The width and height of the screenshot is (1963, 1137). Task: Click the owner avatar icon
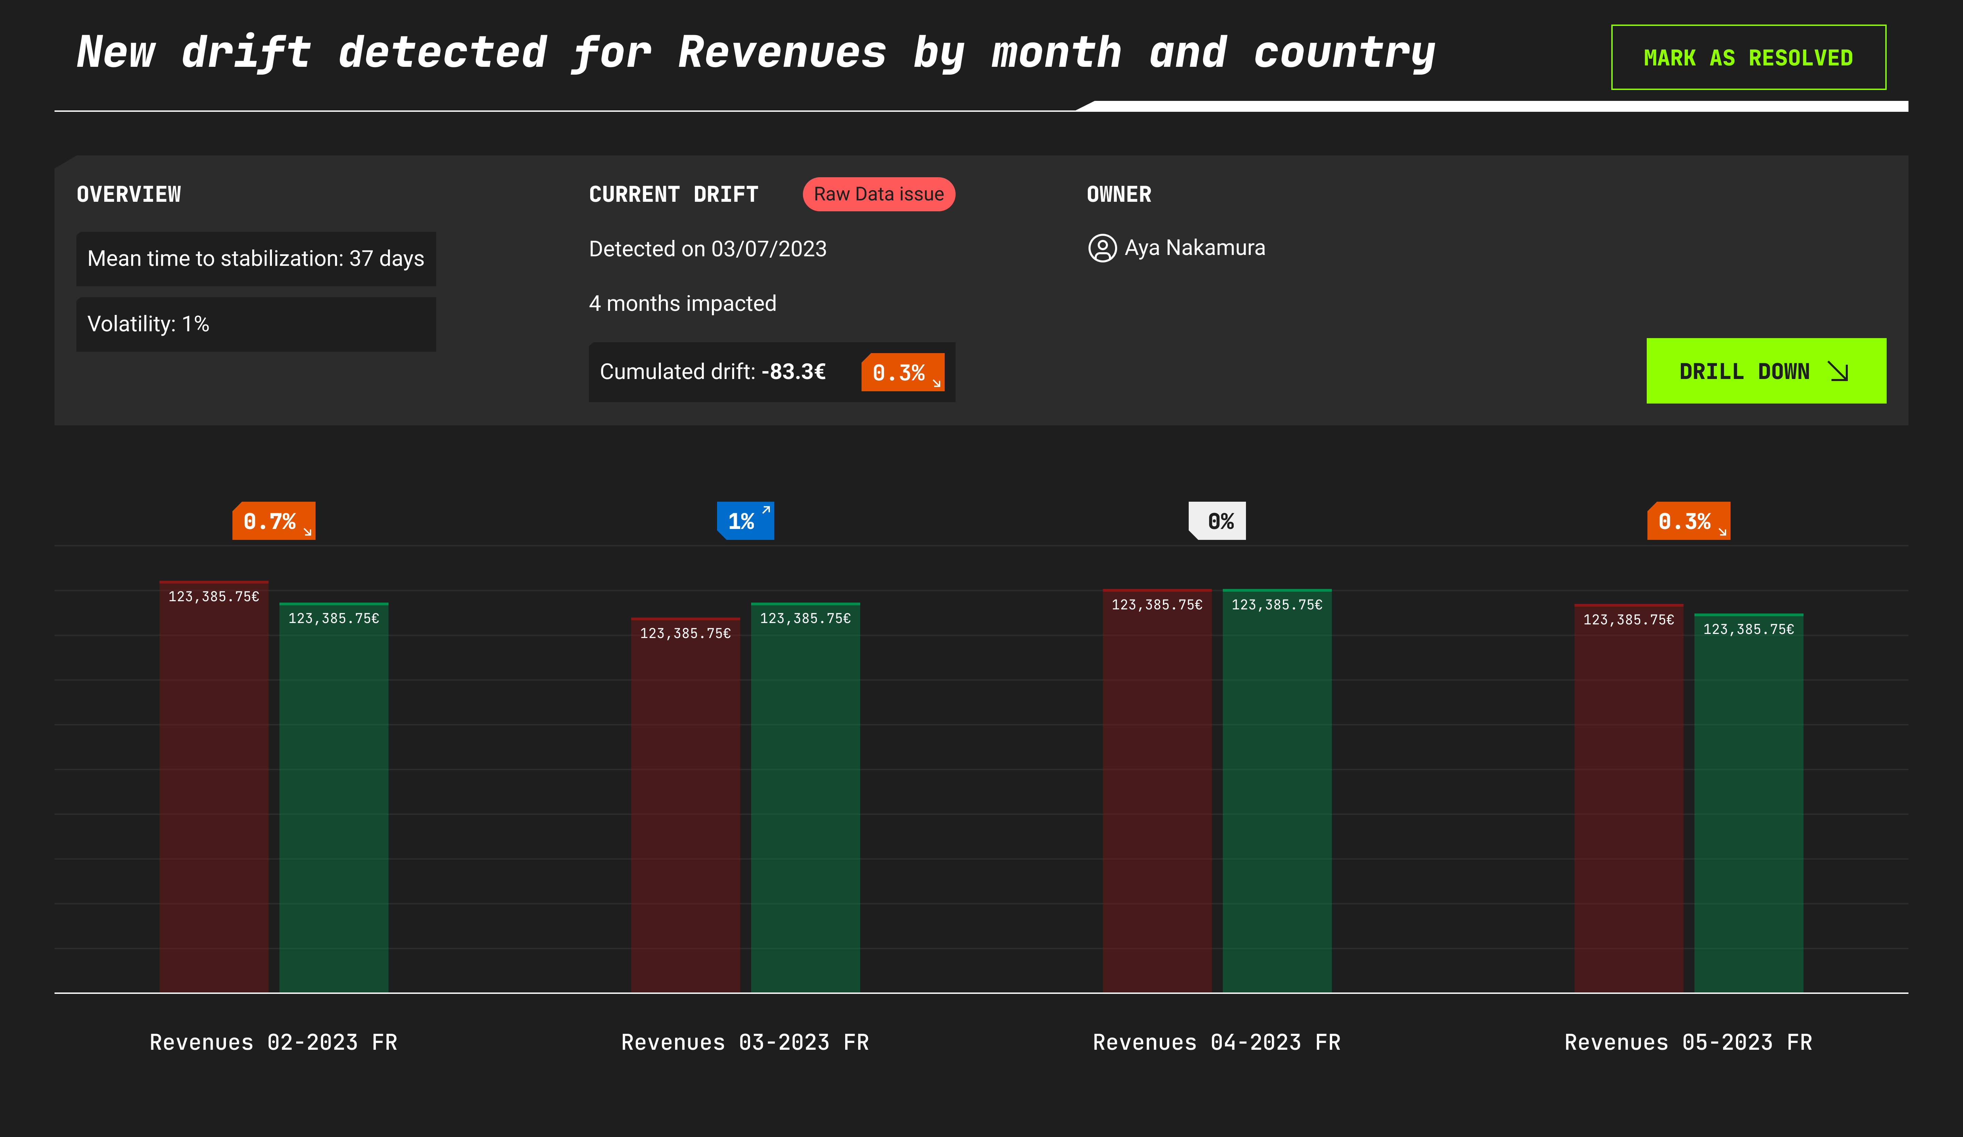tap(1101, 248)
